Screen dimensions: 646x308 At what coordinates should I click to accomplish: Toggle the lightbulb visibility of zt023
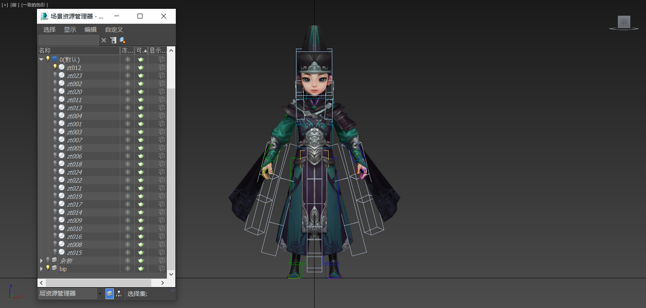(55, 75)
